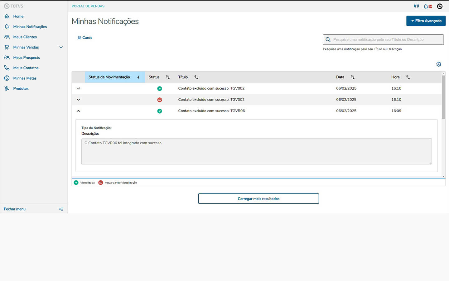Open table settings gear icon
449x281 pixels.
point(439,64)
